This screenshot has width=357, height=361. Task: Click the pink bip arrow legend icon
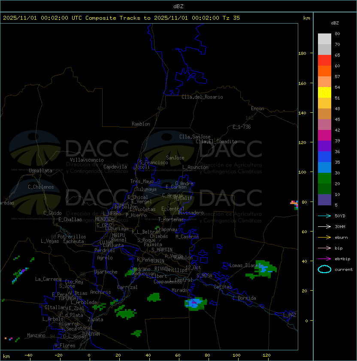coord(324,248)
